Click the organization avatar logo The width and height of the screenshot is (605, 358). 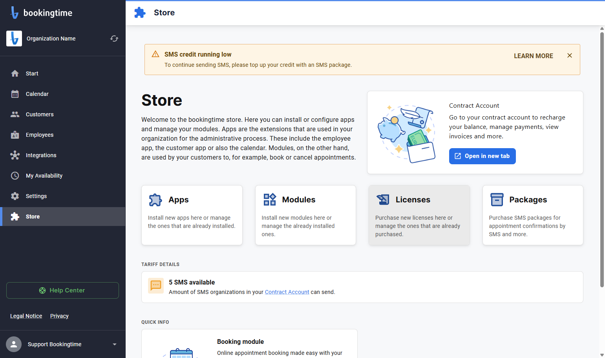(14, 39)
